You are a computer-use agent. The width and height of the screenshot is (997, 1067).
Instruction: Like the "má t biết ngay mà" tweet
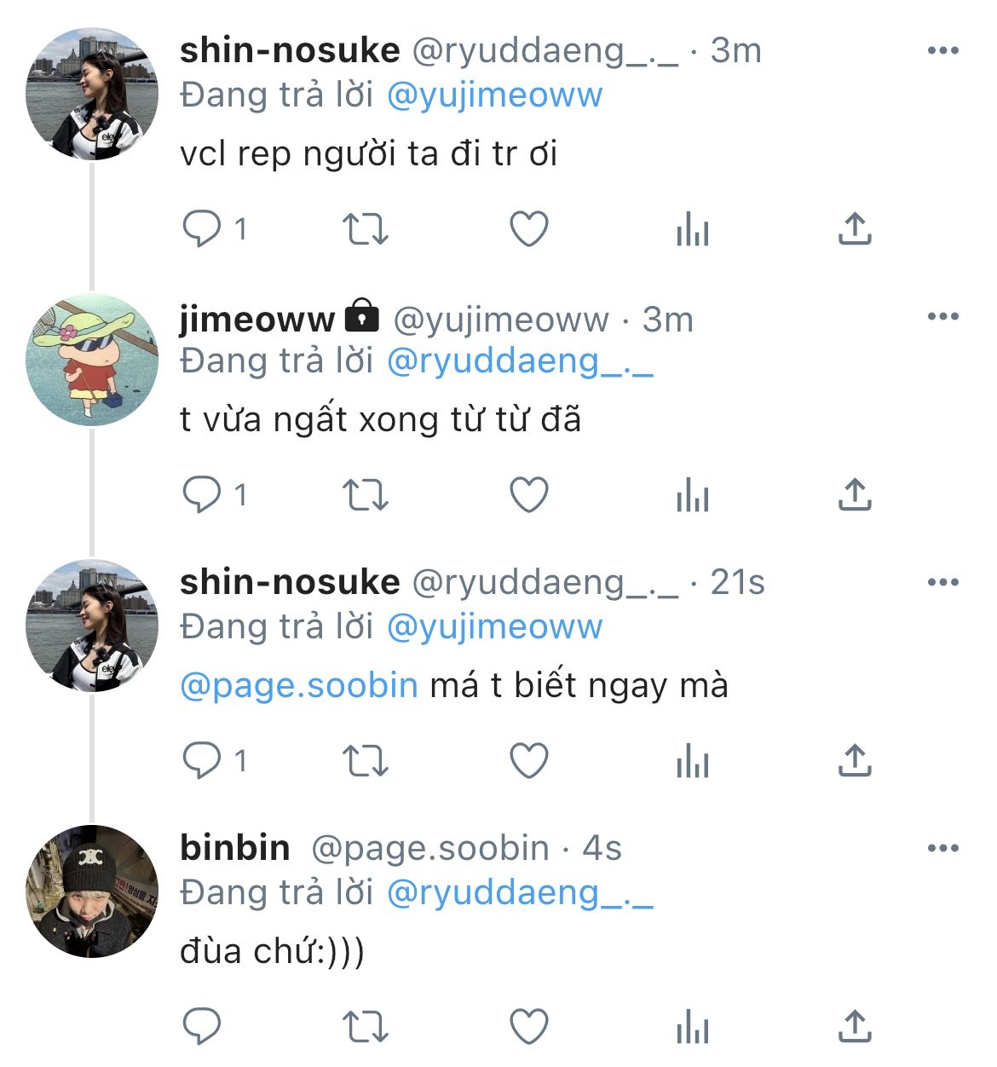tap(528, 761)
